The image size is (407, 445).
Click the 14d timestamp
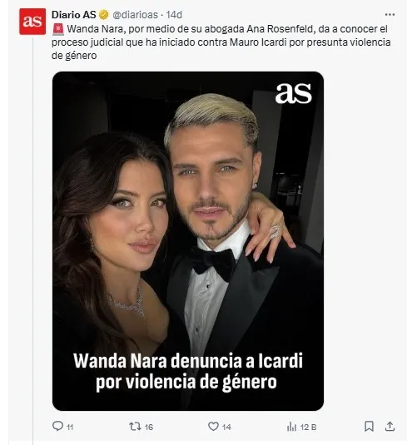click(174, 15)
